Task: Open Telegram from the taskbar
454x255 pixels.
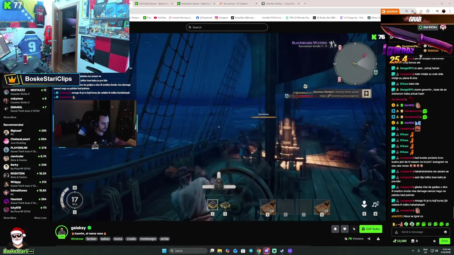Action: tap(251, 251)
